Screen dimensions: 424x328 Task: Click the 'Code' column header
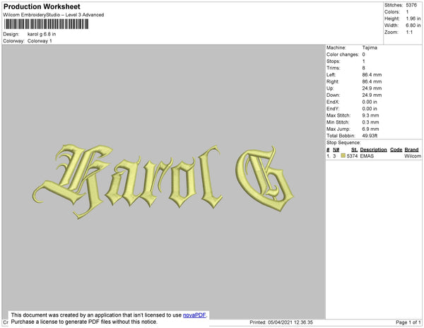pyautogui.click(x=396, y=150)
